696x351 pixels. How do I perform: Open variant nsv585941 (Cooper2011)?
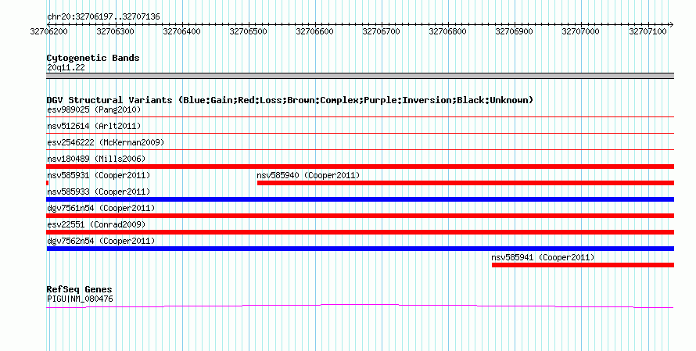pyautogui.click(x=543, y=257)
